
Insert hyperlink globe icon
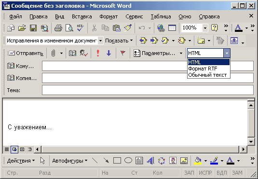coord(161,28)
